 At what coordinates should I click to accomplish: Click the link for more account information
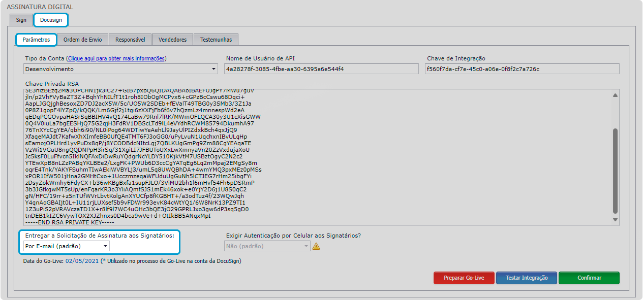tap(117, 58)
